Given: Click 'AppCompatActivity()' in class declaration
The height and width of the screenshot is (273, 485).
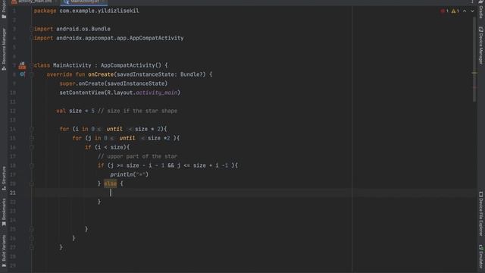Looking at the screenshot, I should 131,65.
